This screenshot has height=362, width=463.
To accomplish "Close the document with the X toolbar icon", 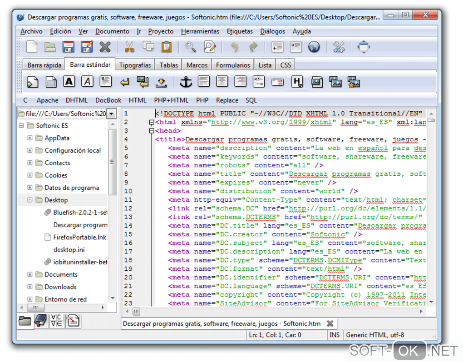I will pos(105,47).
